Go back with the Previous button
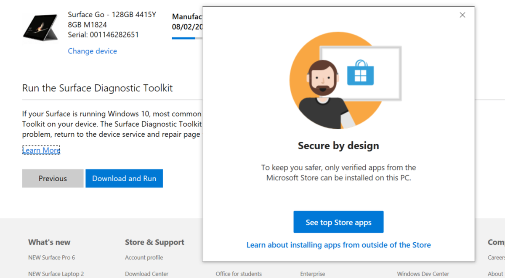The image size is (505, 278). coord(53,178)
